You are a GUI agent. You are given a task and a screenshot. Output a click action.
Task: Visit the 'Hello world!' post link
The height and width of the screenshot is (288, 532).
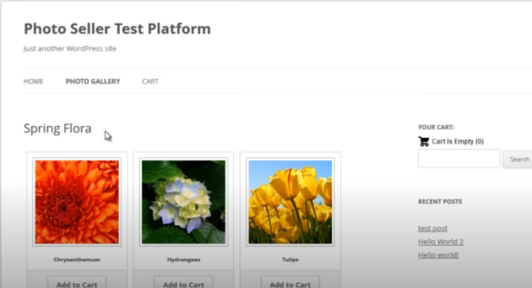tap(438, 255)
